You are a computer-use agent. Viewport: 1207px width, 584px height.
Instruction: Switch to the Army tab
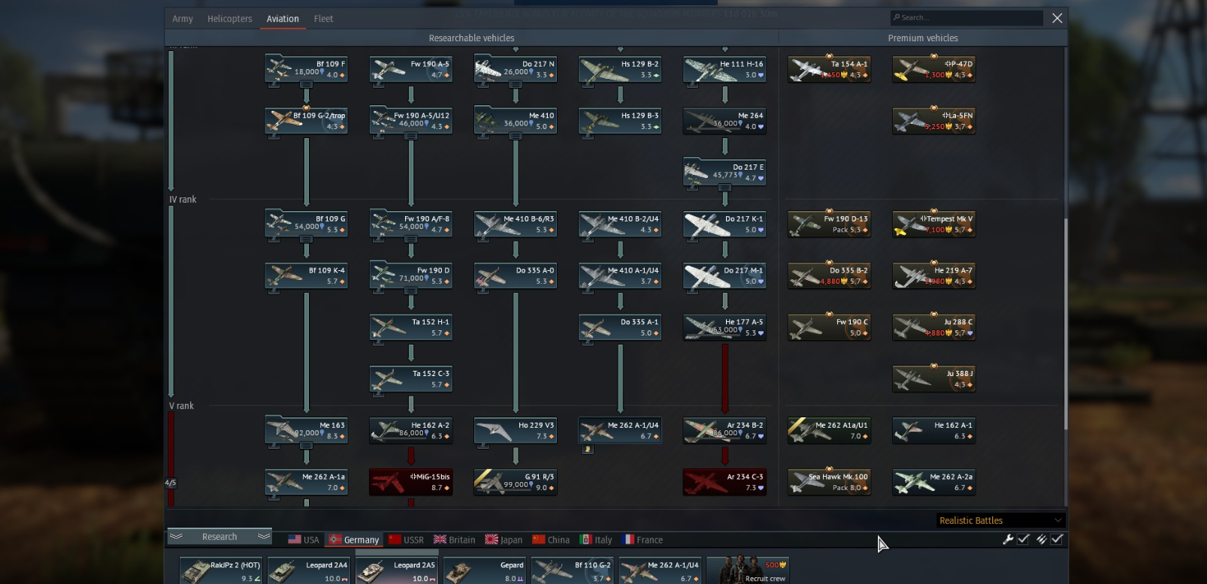point(183,19)
